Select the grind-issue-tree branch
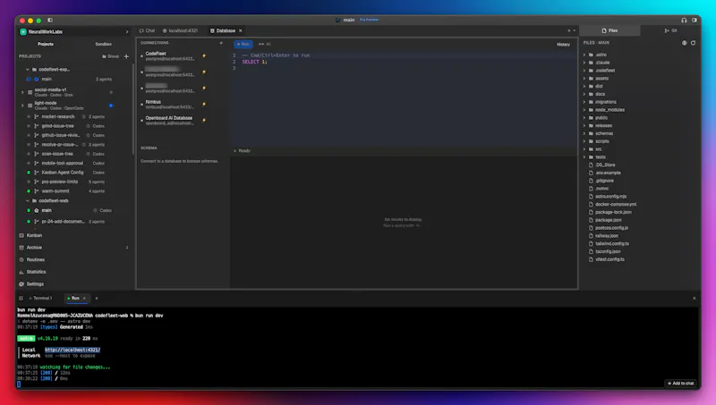Image resolution: width=716 pixels, height=405 pixels. tap(57, 126)
